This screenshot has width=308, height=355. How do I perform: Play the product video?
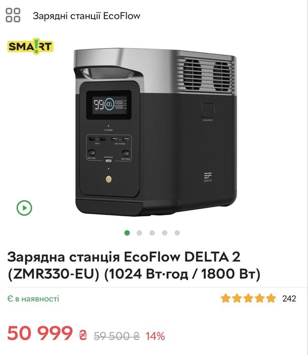24,208
